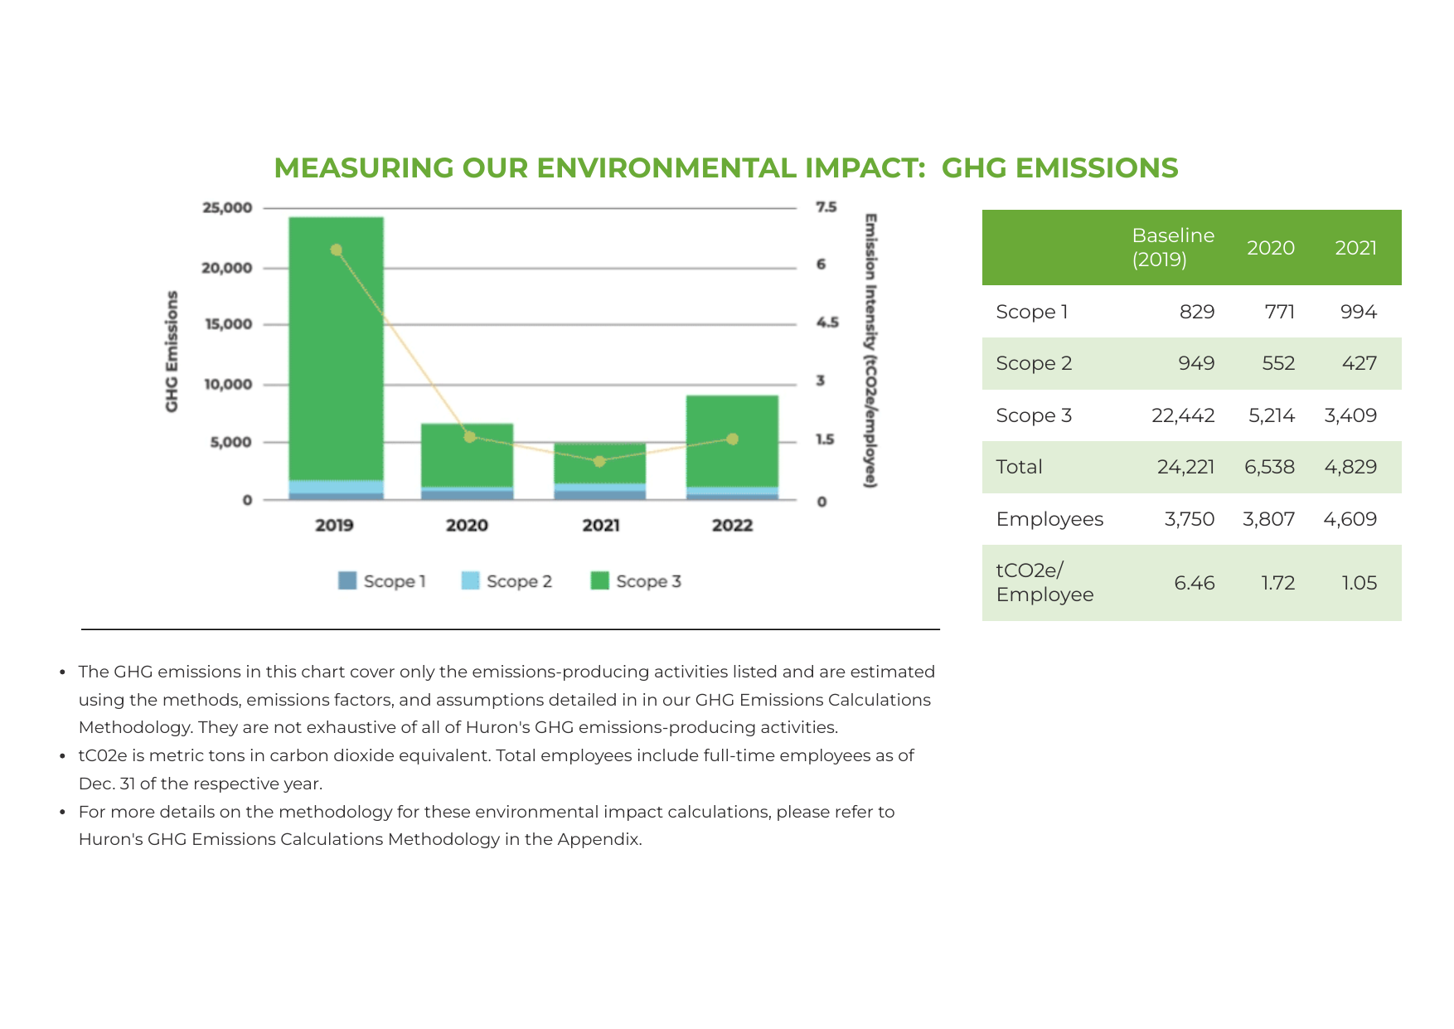Click the 'Scope 3' row label in table
The width and height of the screenshot is (1454, 1029).
1034,415
